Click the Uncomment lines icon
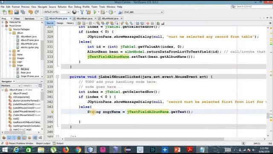This screenshot has height=154, width=273. [x=163, y=23]
